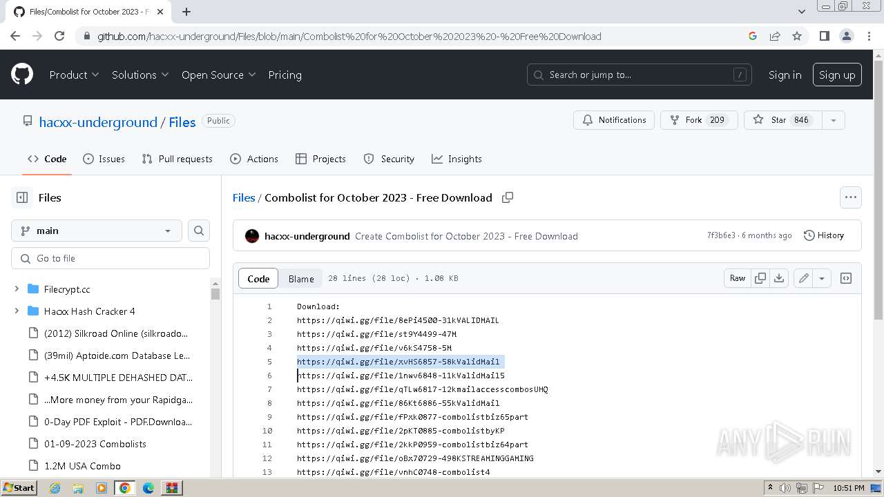Open Raw file view
884x497 pixels.
pos(738,278)
